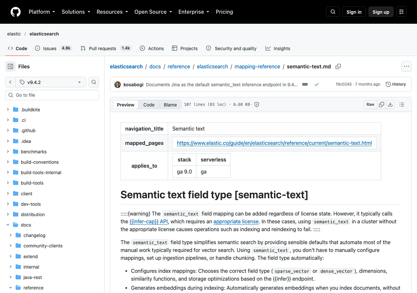Open kosabogi's avatar
The image size is (417, 293).
tap(118, 85)
